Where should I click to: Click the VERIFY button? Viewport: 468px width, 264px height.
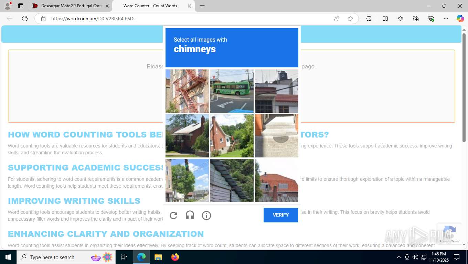[x=281, y=215]
